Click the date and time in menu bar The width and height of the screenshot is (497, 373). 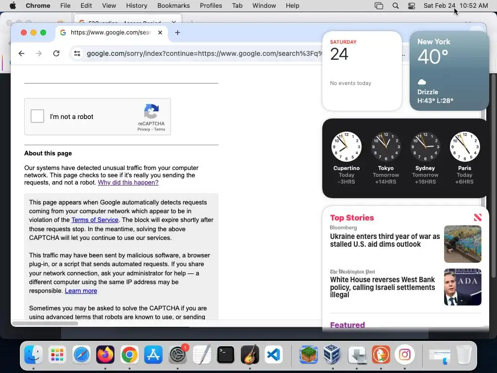point(456,5)
